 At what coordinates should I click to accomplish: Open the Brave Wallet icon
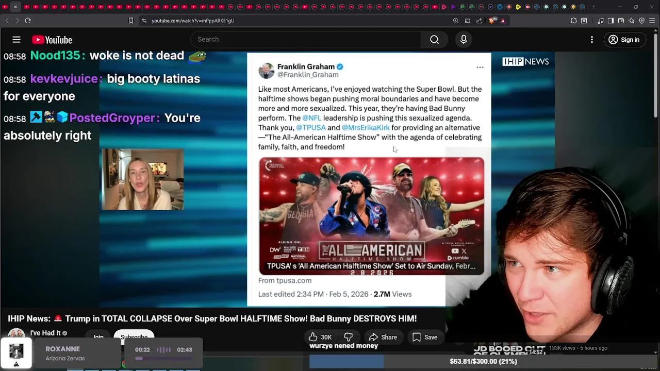621,21
